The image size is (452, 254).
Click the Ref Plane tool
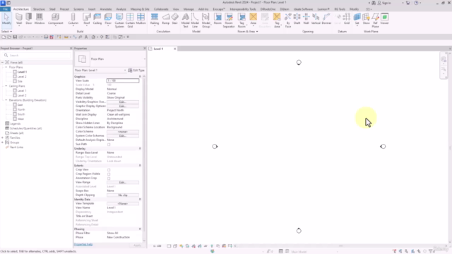375,20
